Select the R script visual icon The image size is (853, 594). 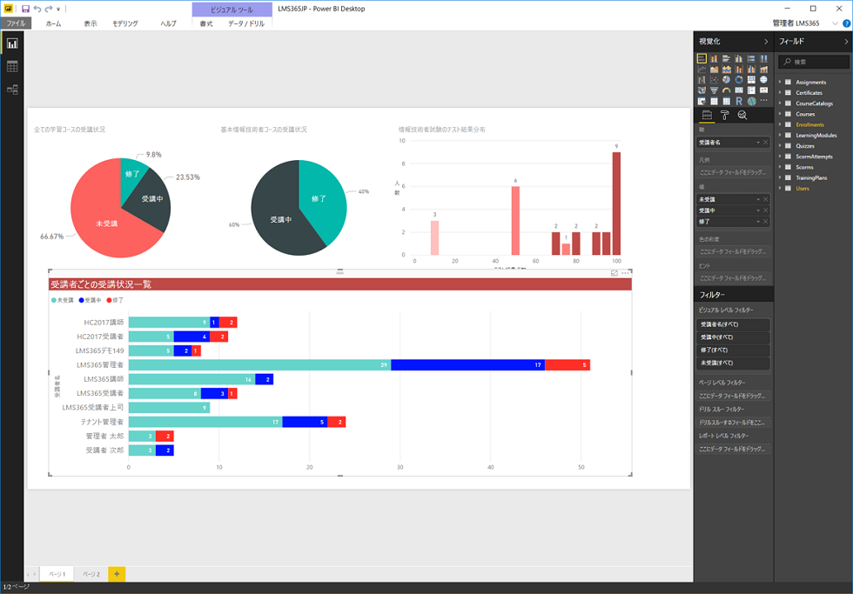point(738,101)
